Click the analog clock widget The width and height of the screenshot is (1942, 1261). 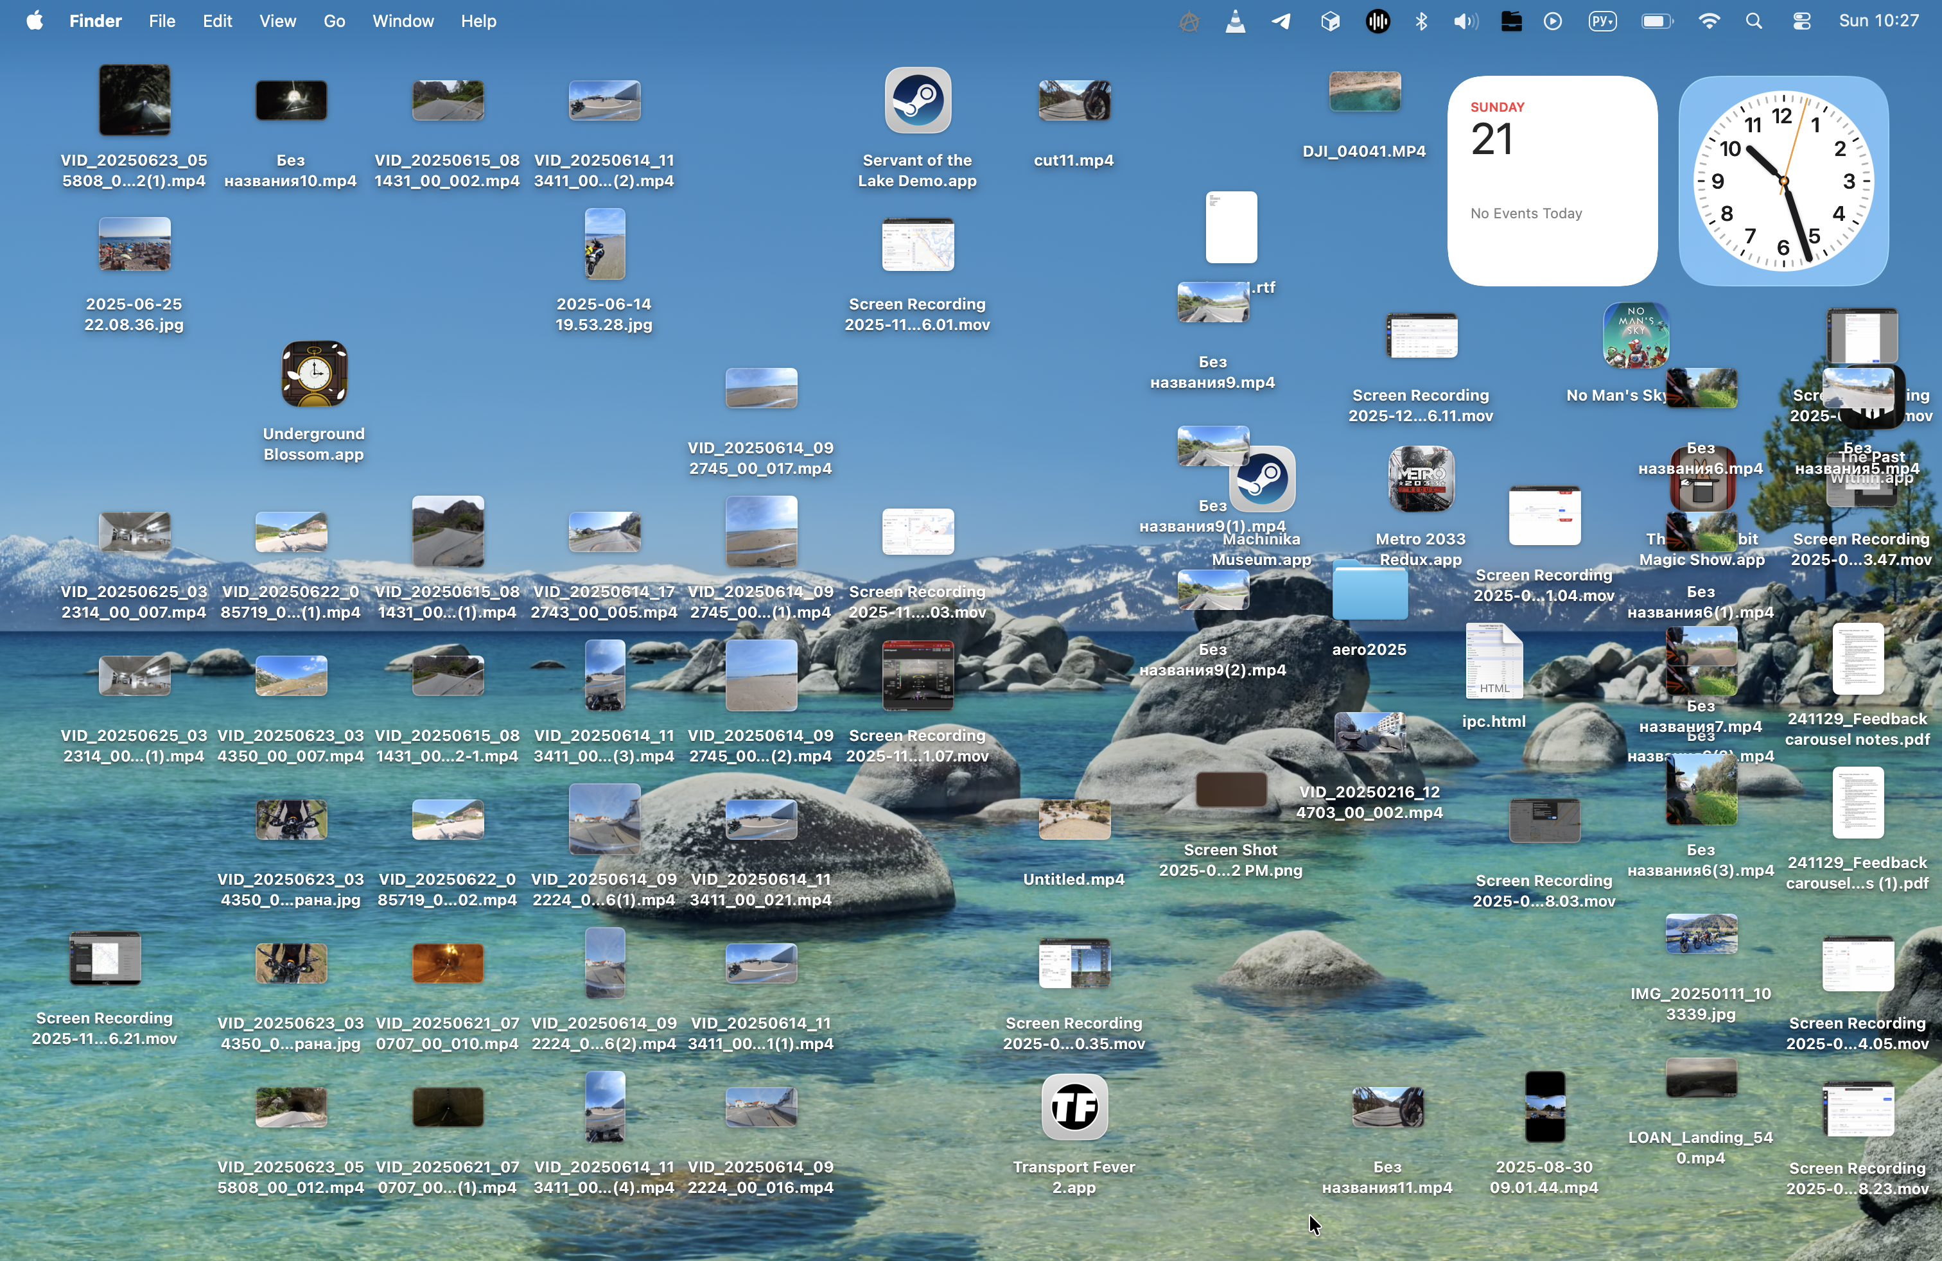pos(1783,181)
